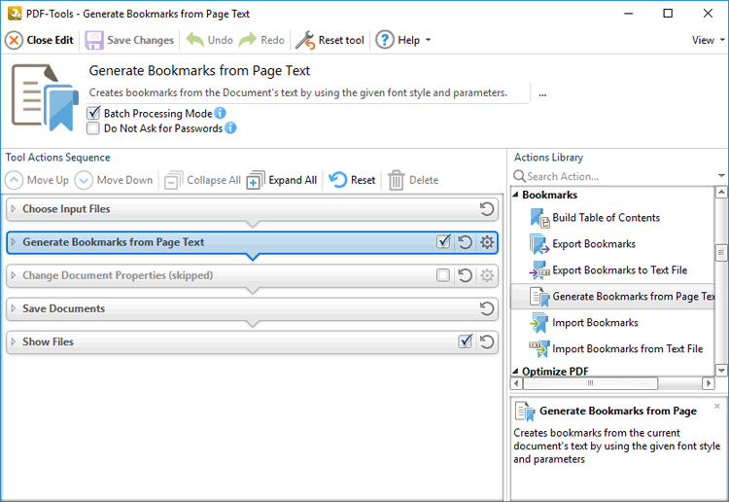Expand the Show Files step

coord(14,341)
